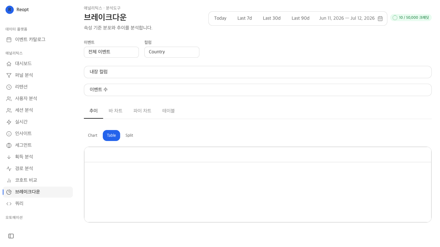Open the 이벤트 카탈로그 calendar icon
440x247 pixels.
(x=9, y=40)
